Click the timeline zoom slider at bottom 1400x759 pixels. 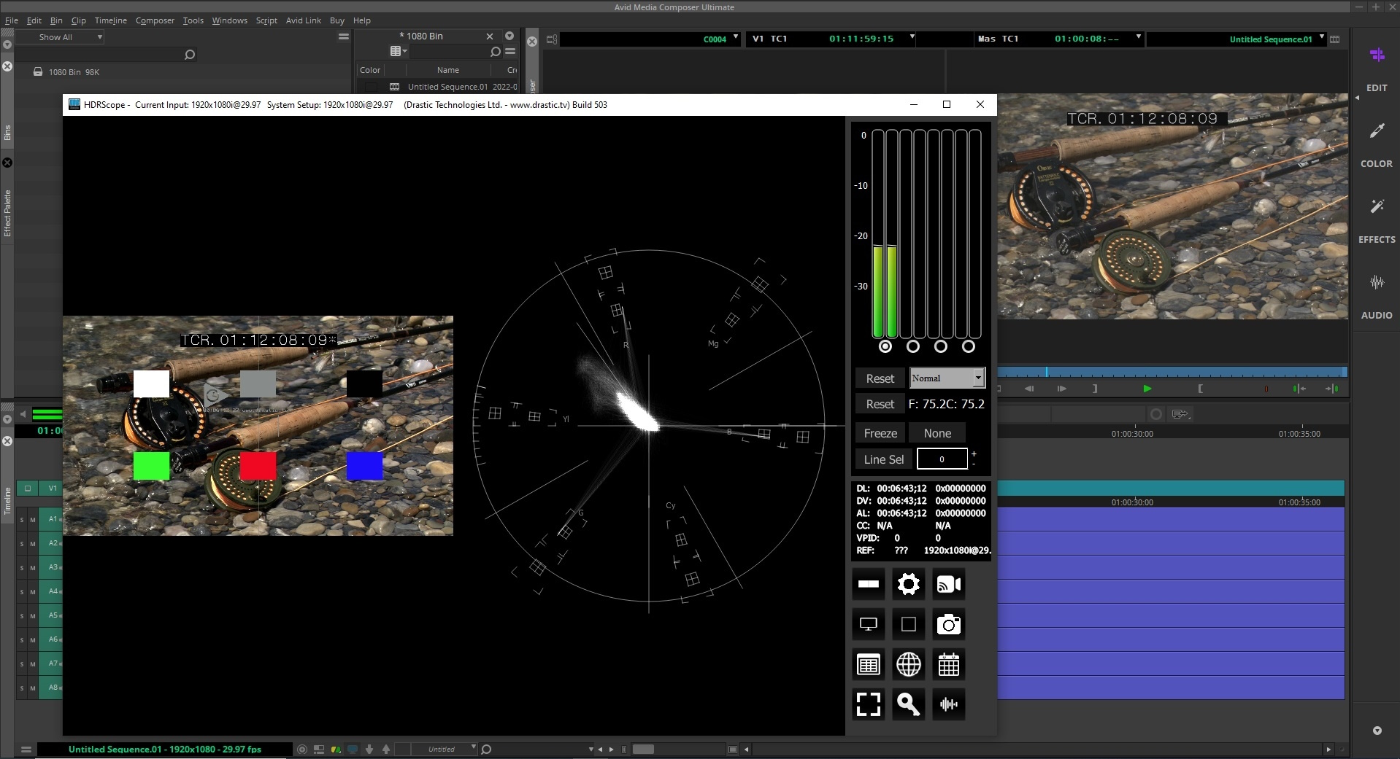642,749
